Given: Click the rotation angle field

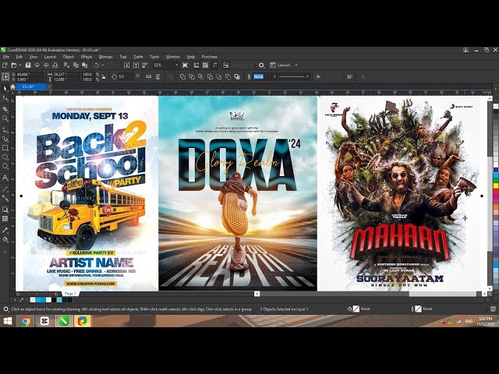Looking at the screenshot, I should point(125,76).
